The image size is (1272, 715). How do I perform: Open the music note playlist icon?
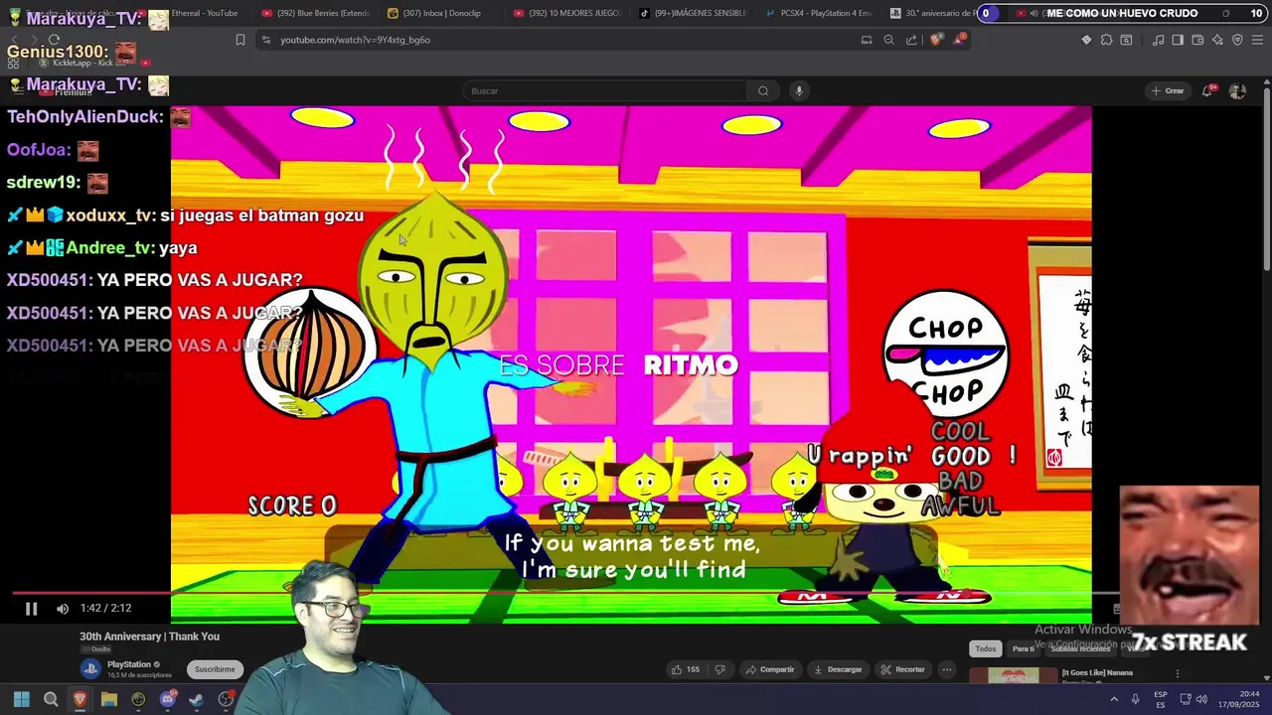pos(1158,40)
